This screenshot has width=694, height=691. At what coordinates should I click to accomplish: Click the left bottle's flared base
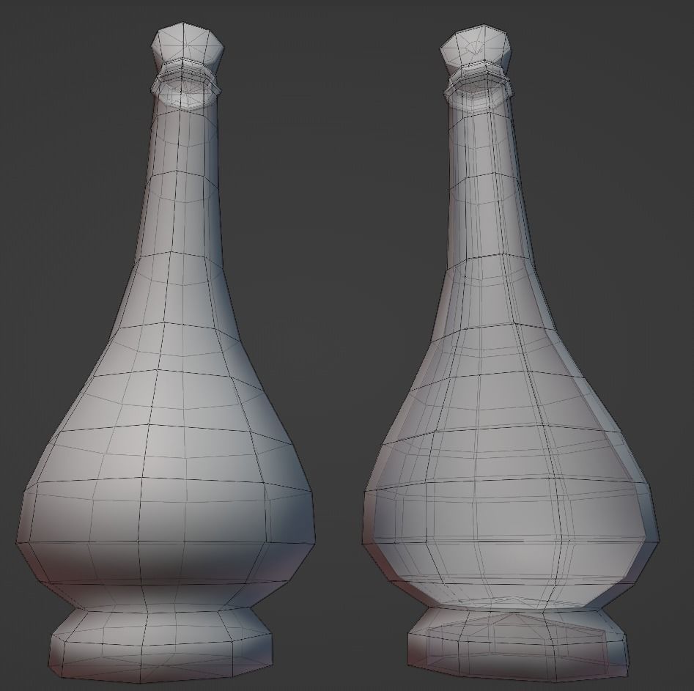[x=161, y=646]
